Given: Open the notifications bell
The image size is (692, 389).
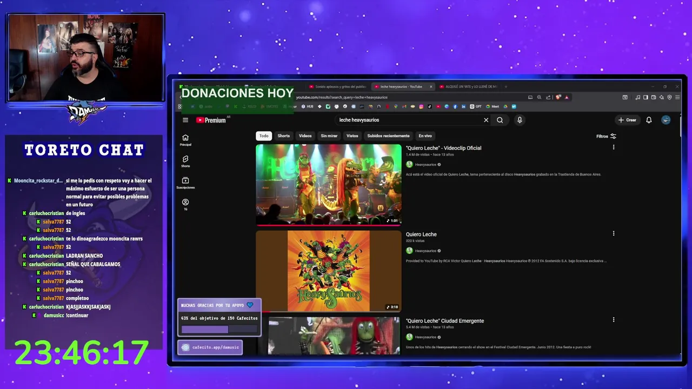Looking at the screenshot, I should point(649,120).
